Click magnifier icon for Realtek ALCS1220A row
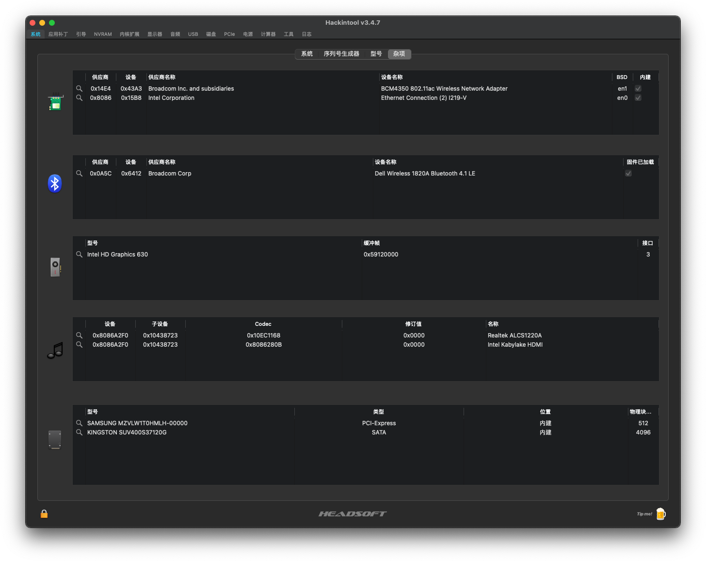The width and height of the screenshot is (706, 561). click(79, 336)
